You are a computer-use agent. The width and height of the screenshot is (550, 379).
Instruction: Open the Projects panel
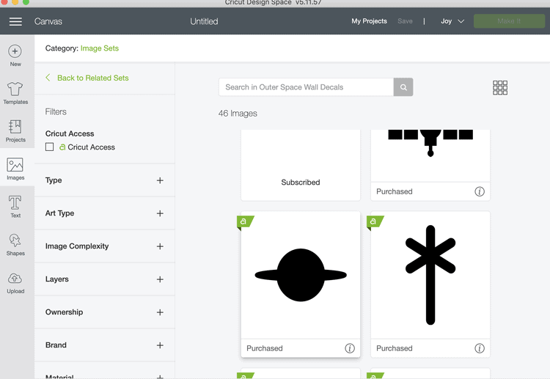(15, 130)
